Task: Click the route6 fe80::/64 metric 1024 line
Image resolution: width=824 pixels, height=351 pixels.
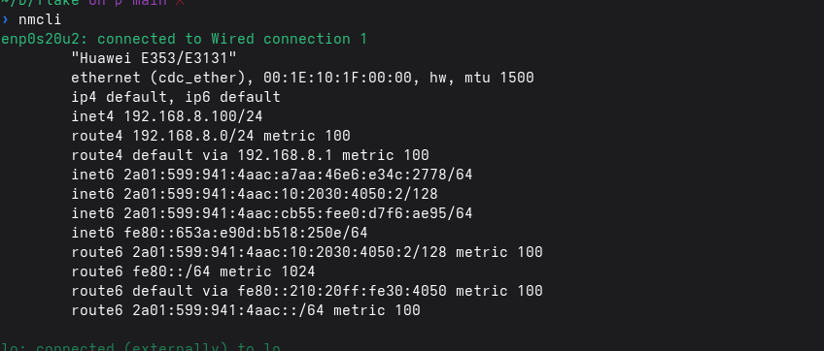Action: pos(193,271)
